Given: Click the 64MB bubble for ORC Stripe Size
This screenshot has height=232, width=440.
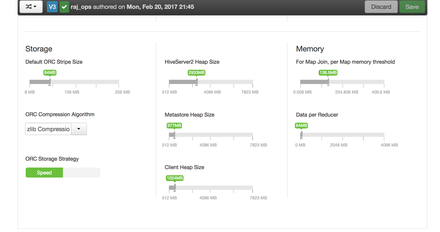Looking at the screenshot, I should click(x=50, y=73).
